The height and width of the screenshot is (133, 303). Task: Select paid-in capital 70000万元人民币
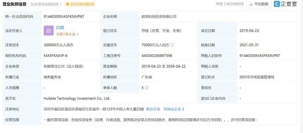[x=155, y=45]
